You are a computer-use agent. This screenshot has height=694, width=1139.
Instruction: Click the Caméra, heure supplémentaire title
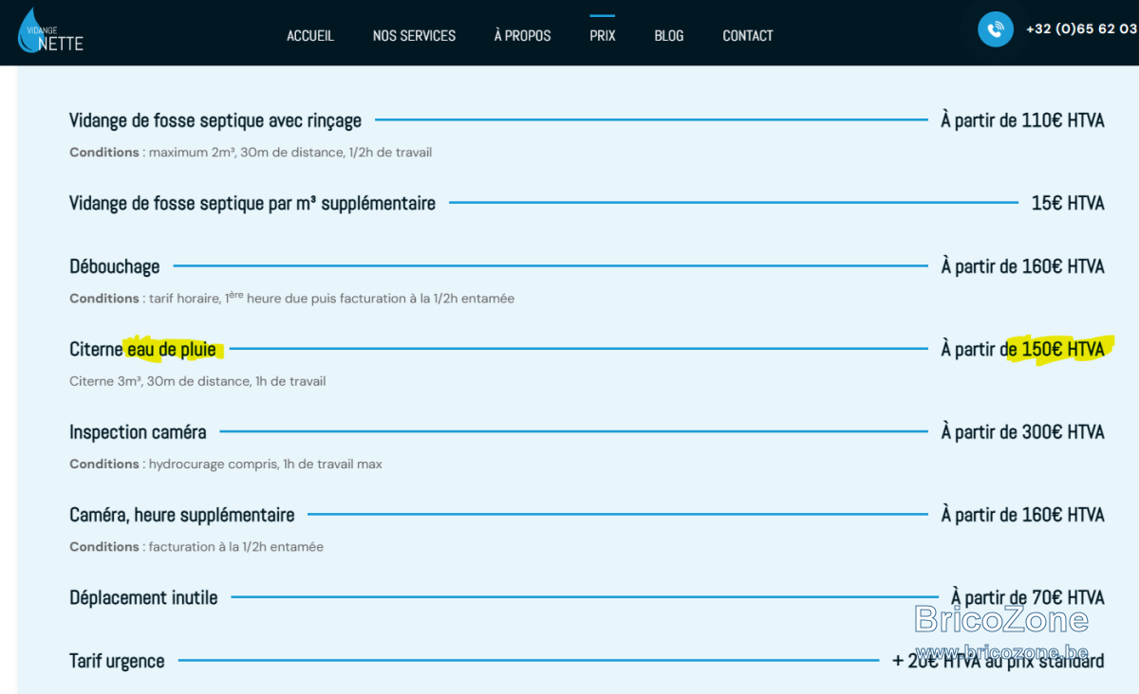(182, 515)
